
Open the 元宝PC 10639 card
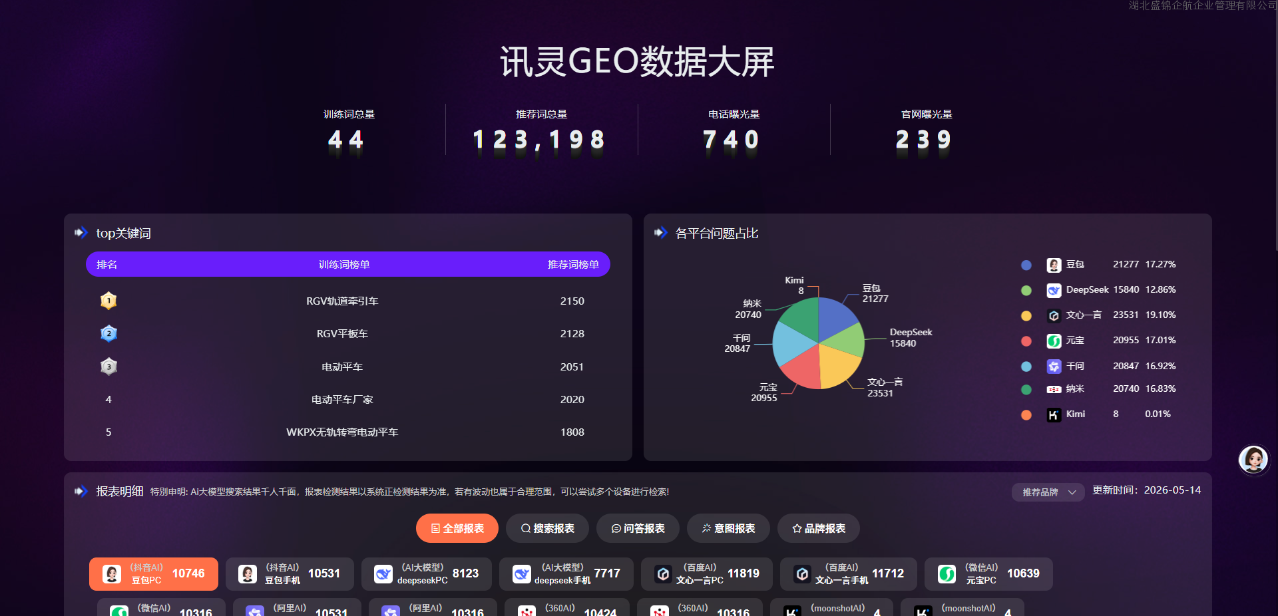pyautogui.click(x=988, y=574)
